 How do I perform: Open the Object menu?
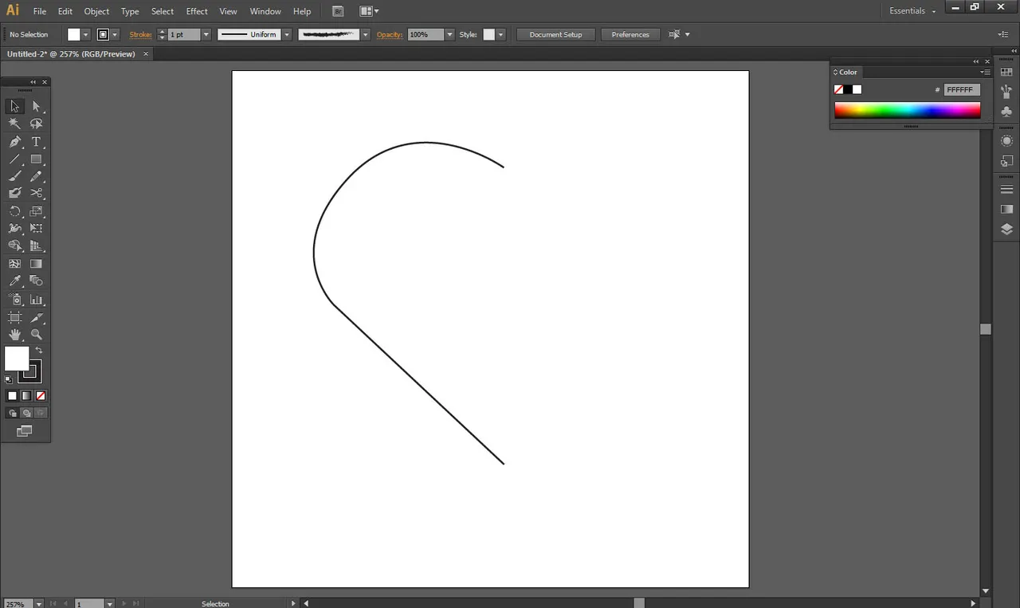coord(96,11)
